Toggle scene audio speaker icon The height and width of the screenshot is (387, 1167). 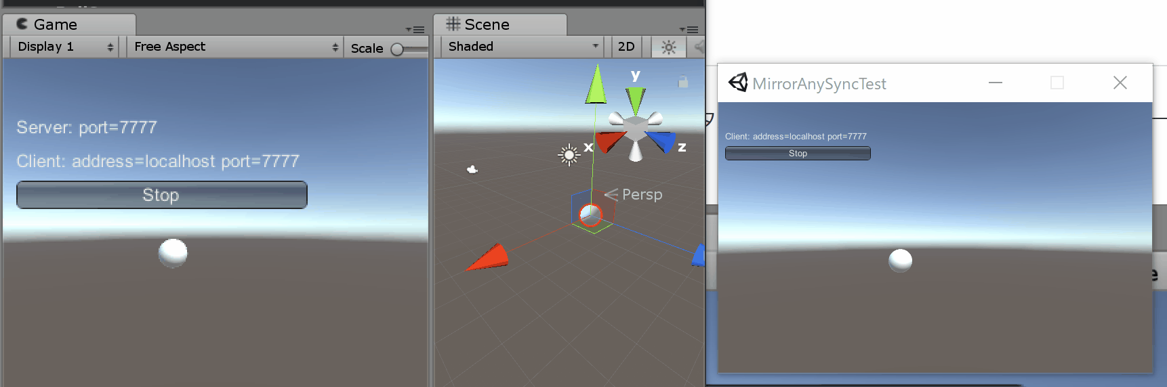[x=698, y=47]
